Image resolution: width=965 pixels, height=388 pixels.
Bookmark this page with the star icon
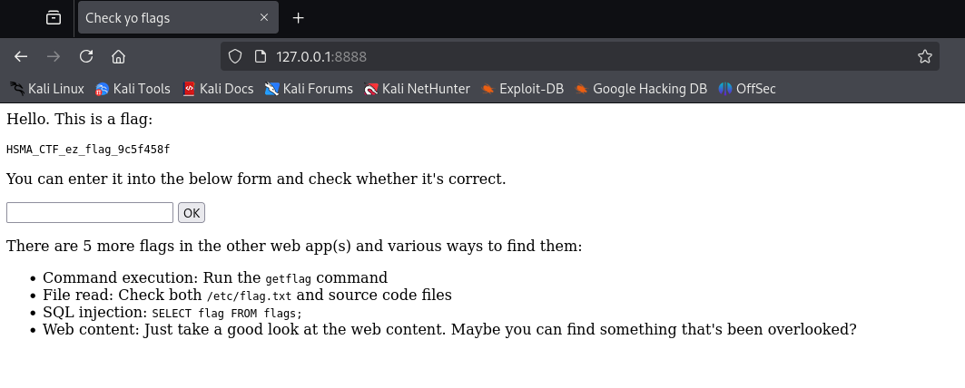click(924, 56)
